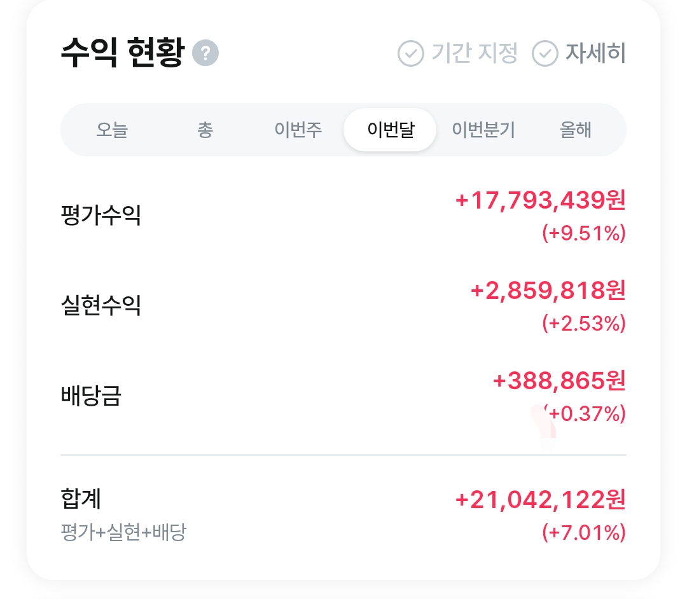Click the +21,042,122원 total amount
Image resolution: width=687 pixels, height=599 pixels.
point(540,500)
